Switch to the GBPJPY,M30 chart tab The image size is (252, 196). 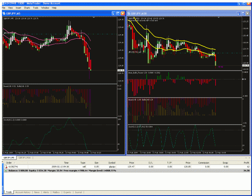(25, 158)
